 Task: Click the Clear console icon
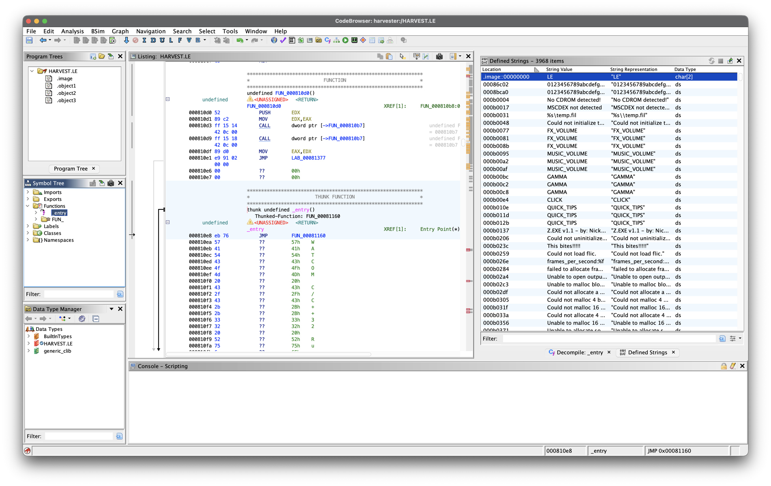[x=733, y=366]
